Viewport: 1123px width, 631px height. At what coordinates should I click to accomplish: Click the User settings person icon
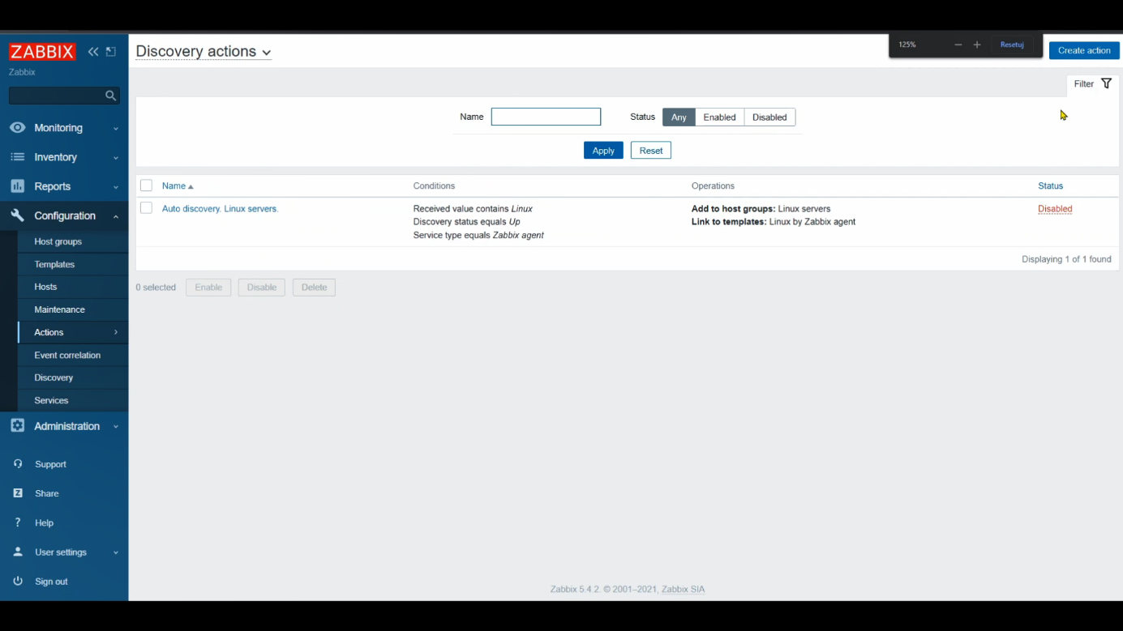pyautogui.click(x=18, y=552)
